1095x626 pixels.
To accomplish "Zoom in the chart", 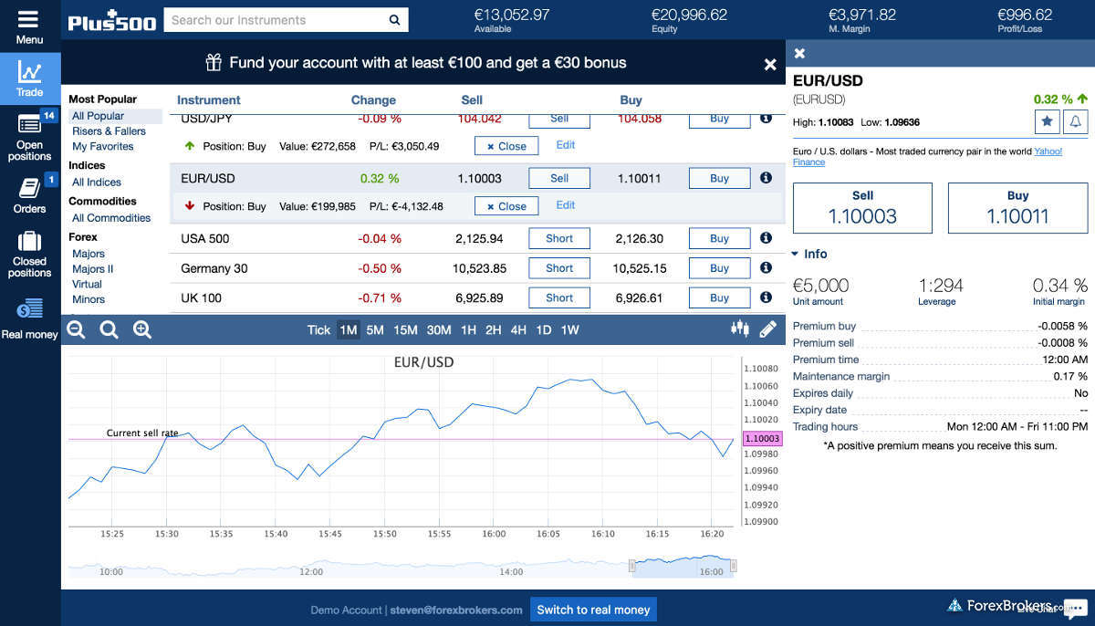I will [142, 329].
